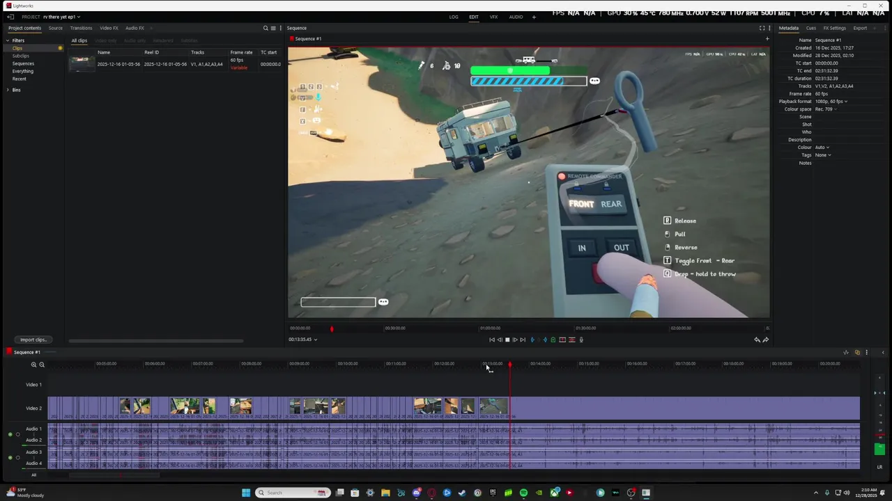Open File Explorer from taskbar
The image size is (892, 501).
tap(385, 493)
